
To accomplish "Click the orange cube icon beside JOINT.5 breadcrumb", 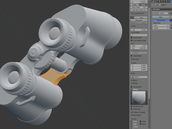I will click(160, 5).
